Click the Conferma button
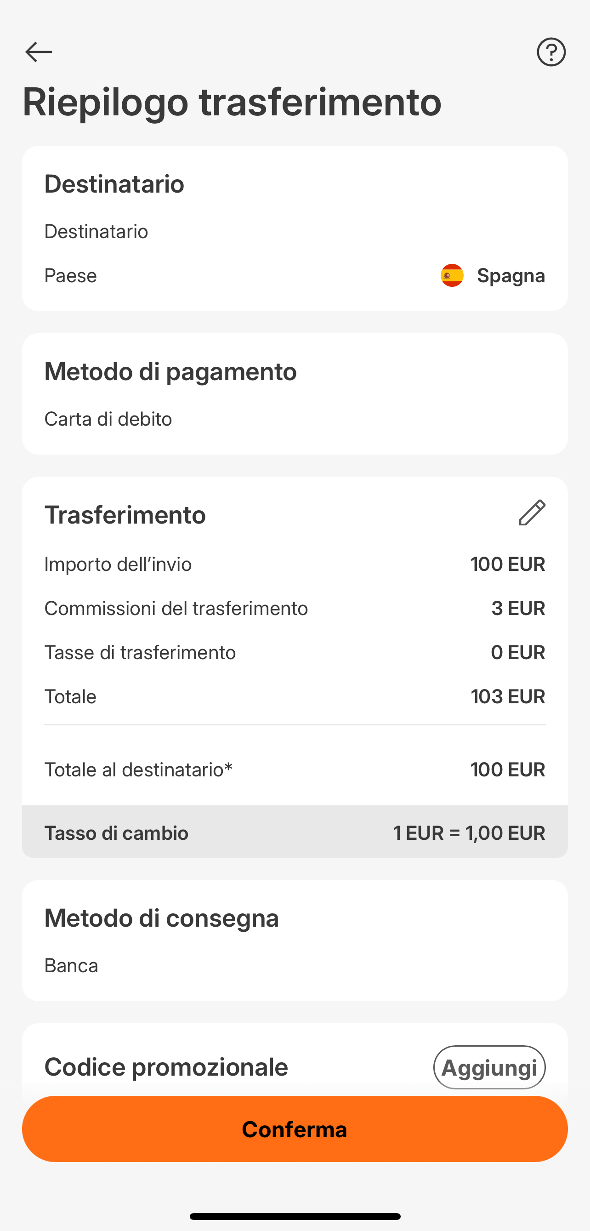This screenshot has height=1231, width=590. [x=295, y=1129]
